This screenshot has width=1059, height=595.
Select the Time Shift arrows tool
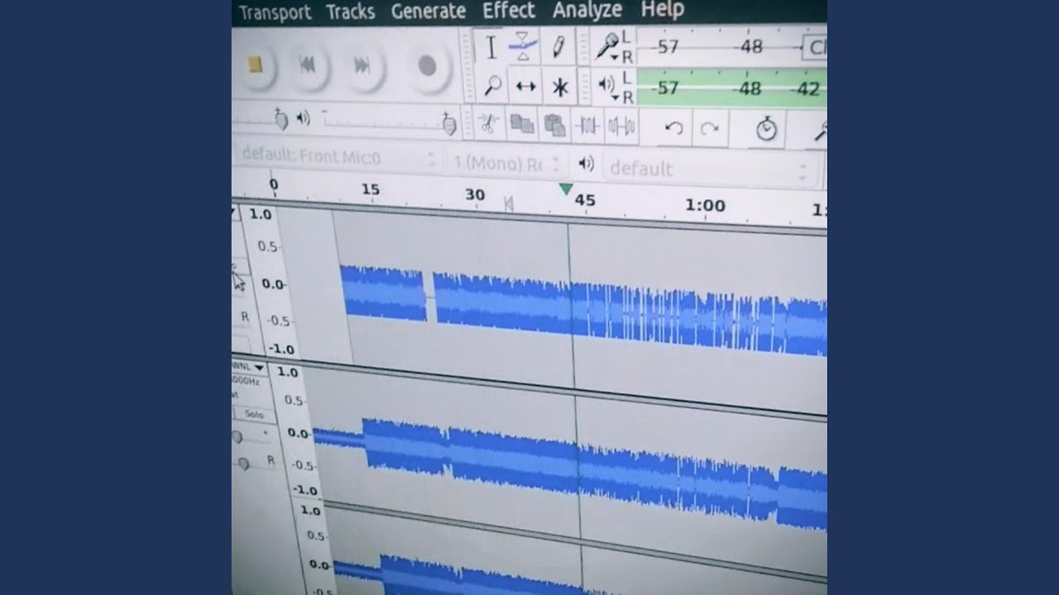point(525,86)
